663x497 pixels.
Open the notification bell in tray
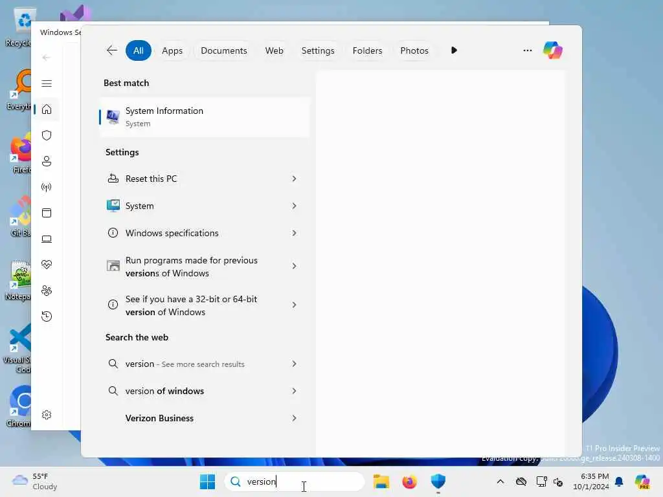pos(619,481)
